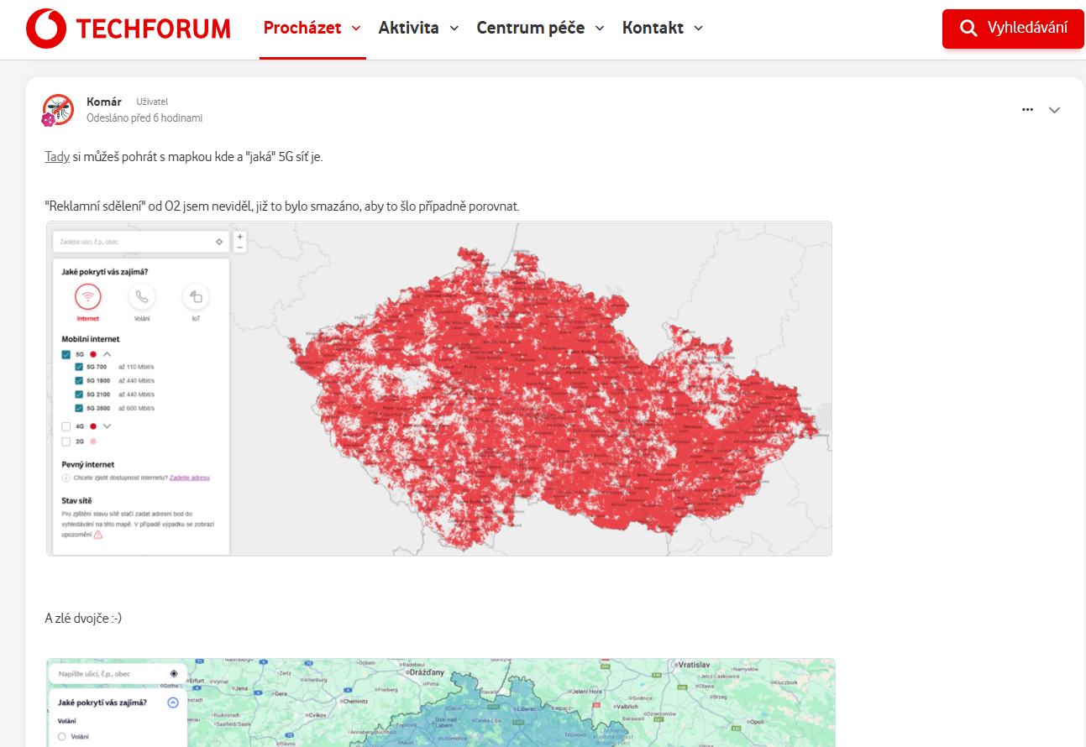Click the info icon beside Chcete zjistit dostupnost
Image resolution: width=1086 pixels, height=747 pixels.
pyautogui.click(x=66, y=478)
